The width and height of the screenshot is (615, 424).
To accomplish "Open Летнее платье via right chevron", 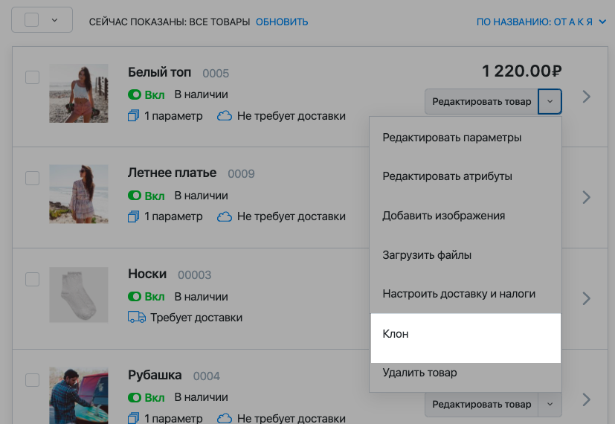I will [586, 197].
